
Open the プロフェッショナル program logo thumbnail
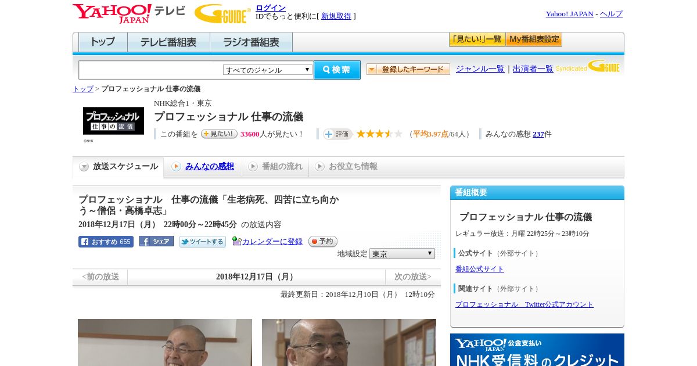[x=113, y=121]
